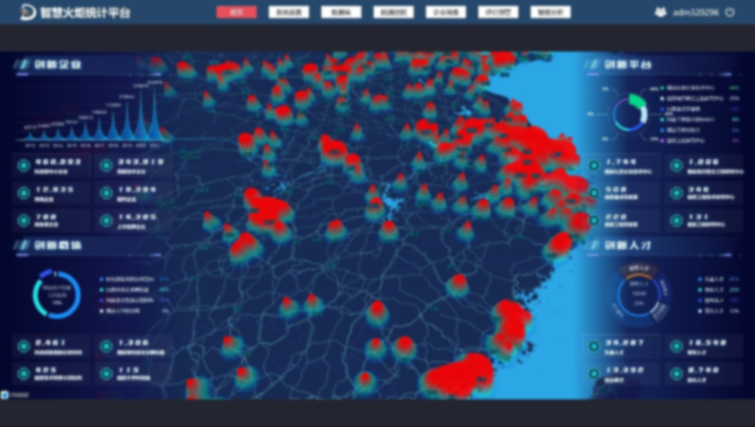Click the round icon beside 2,461 statistic
This screenshot has height=427, width=755.
(24, 346)
